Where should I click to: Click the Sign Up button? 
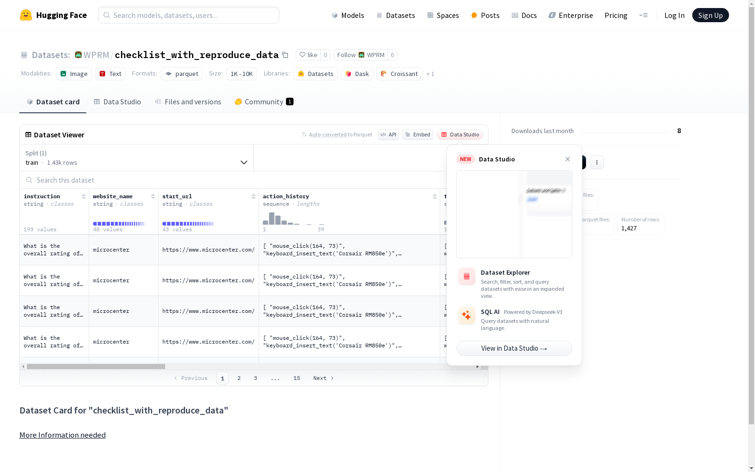pyautogui.click(x=711, y=15)
